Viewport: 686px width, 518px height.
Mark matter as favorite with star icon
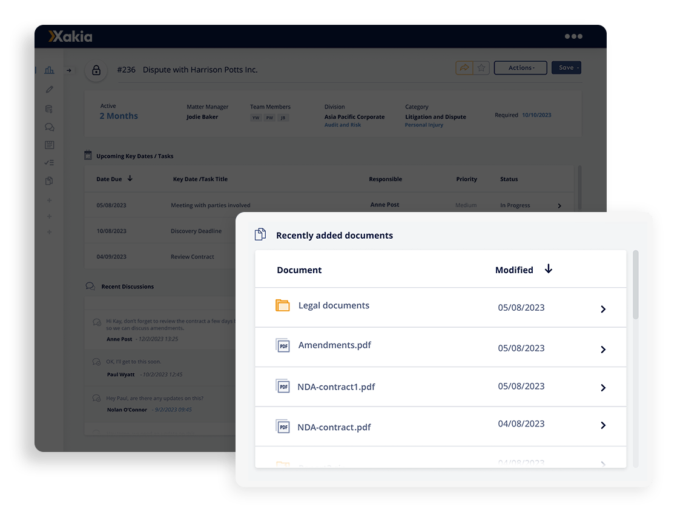pos(481,68)
